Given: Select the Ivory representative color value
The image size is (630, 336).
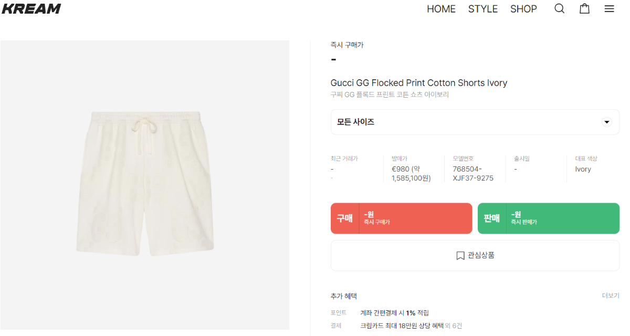Looking at the screenshot, I should 583,169.
